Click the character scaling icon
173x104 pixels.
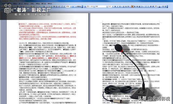(128, 6)
